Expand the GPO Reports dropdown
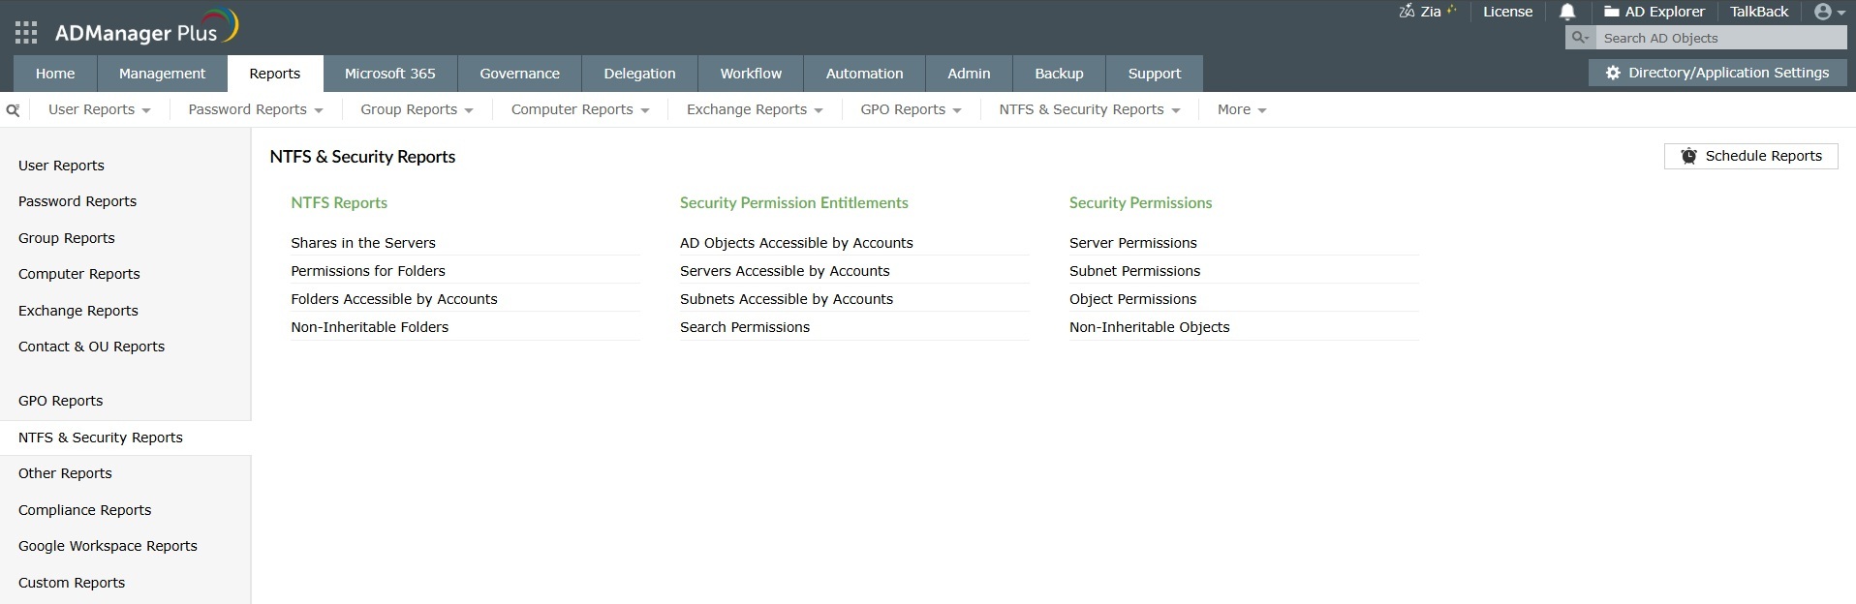The width and height of the screenshot is (1856, 604). 911,109
